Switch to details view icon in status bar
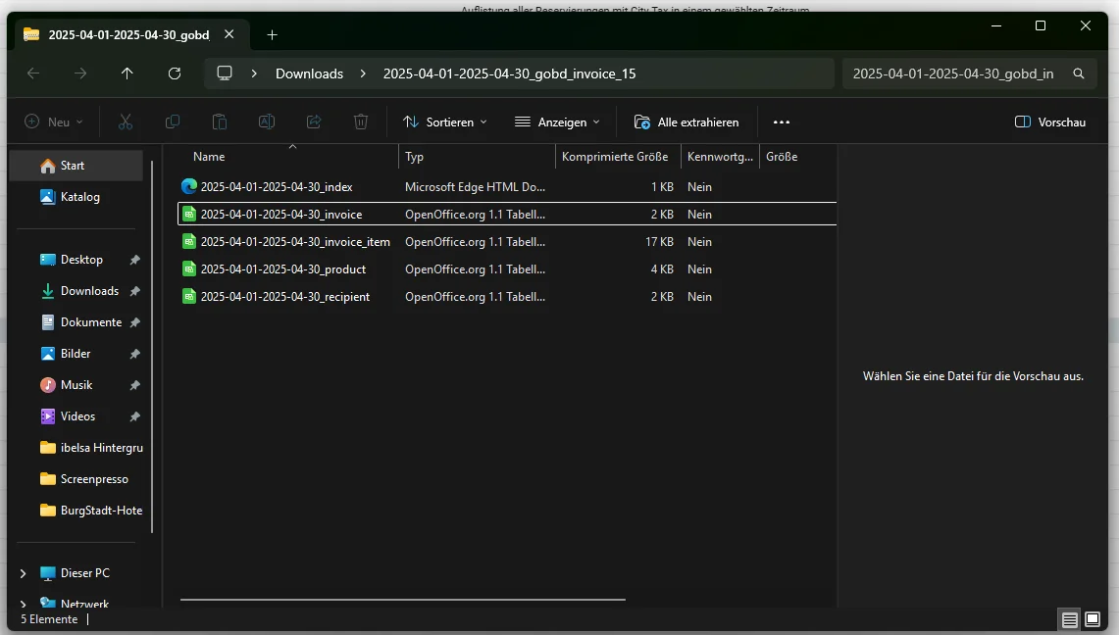This screenshot has width=1119, height=635. 1069,619
